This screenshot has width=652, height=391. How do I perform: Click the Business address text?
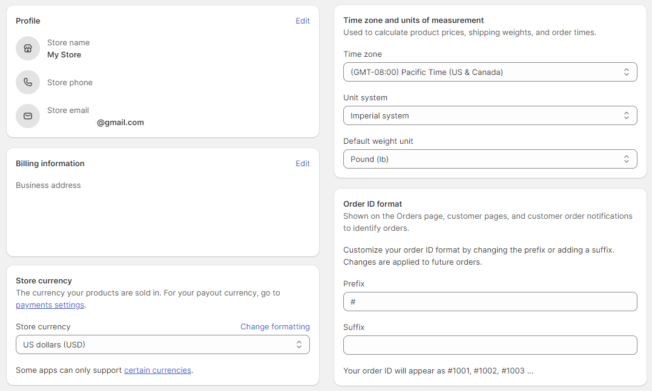tap(48, 186)
